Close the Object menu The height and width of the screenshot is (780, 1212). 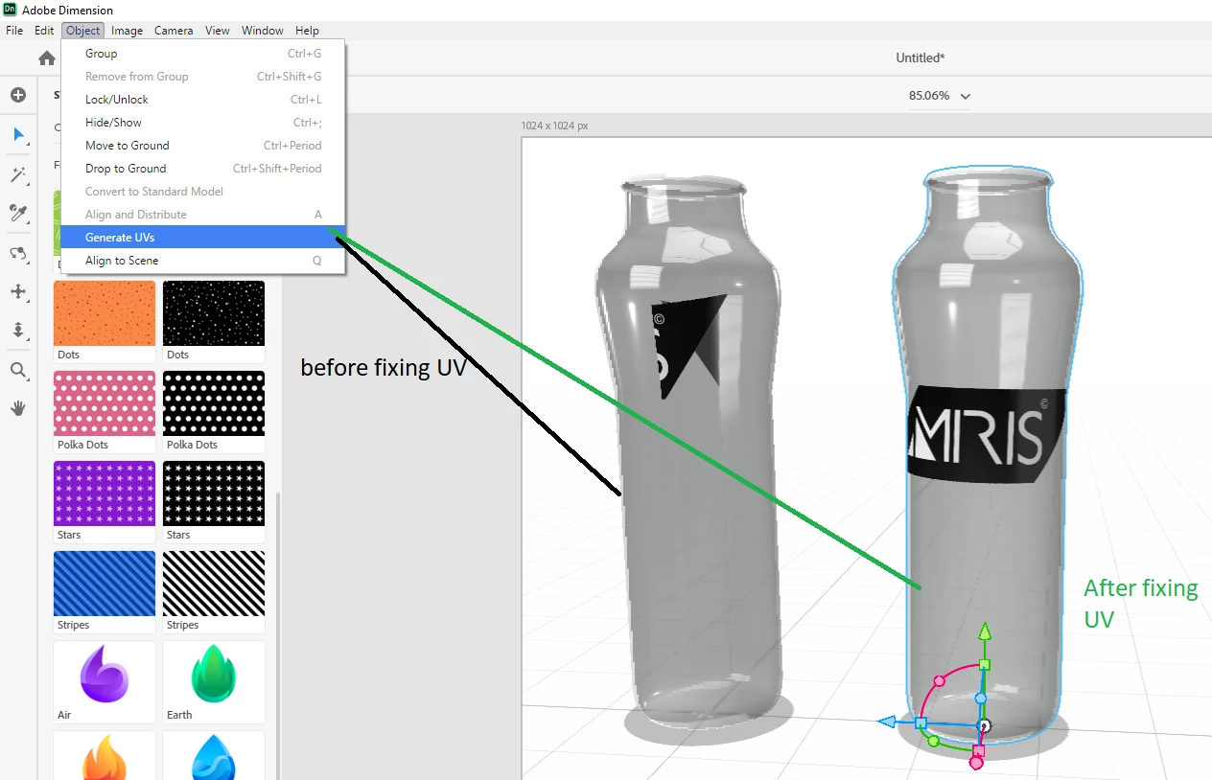point(83,31)
